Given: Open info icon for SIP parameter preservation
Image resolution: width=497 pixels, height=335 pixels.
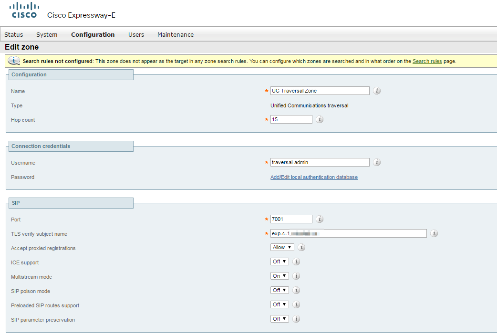Looking at the screenshot, I should coord(296,319).
